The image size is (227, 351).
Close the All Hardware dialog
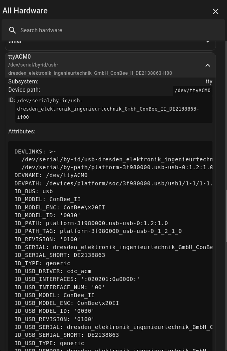pos(215,11)
